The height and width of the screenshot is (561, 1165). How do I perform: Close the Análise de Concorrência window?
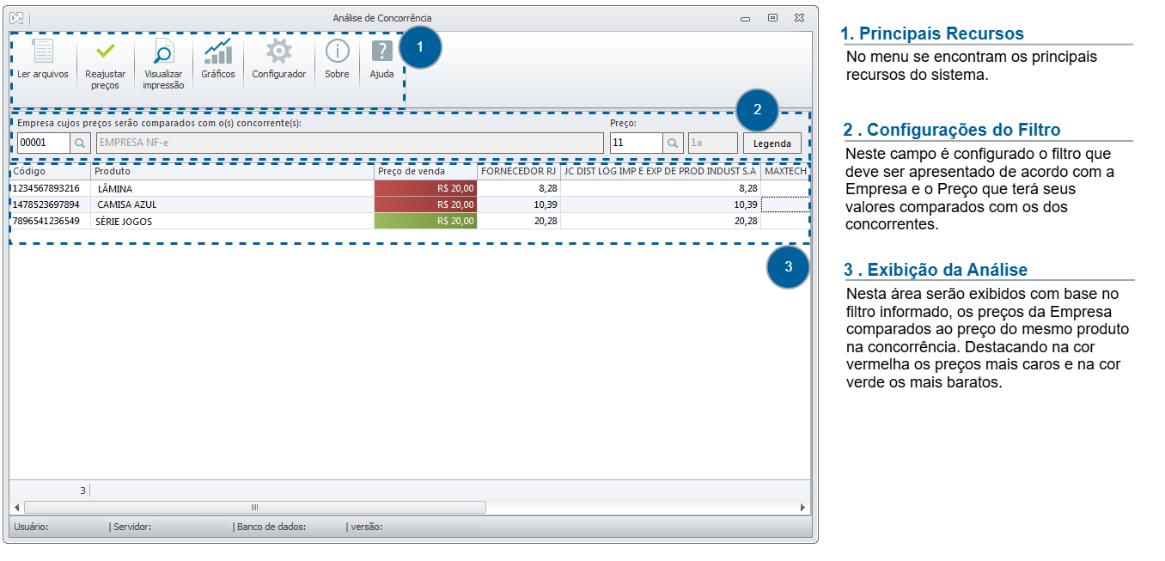pos(799,17)
